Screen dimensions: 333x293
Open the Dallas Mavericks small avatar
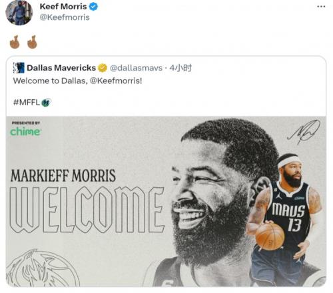[19, 68]
